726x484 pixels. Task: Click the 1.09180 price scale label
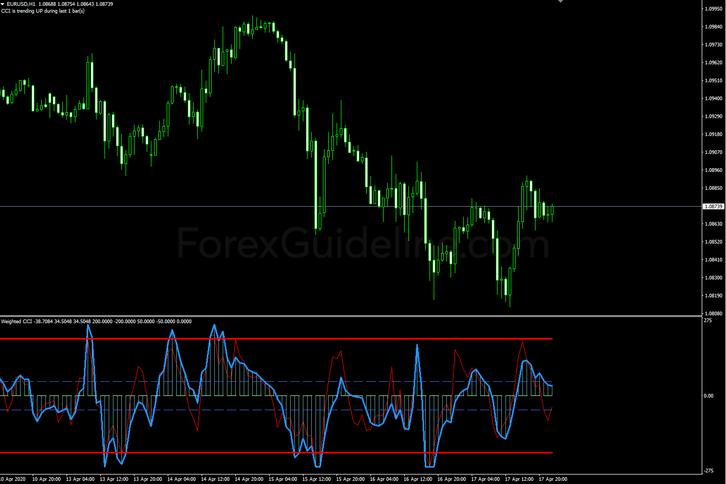coord(713,134)
